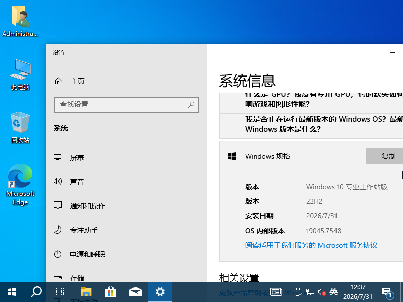This screenshot has width=403, height=302.
Task: Open the 通知和操作 settings page
Action: tap(126, 206)
